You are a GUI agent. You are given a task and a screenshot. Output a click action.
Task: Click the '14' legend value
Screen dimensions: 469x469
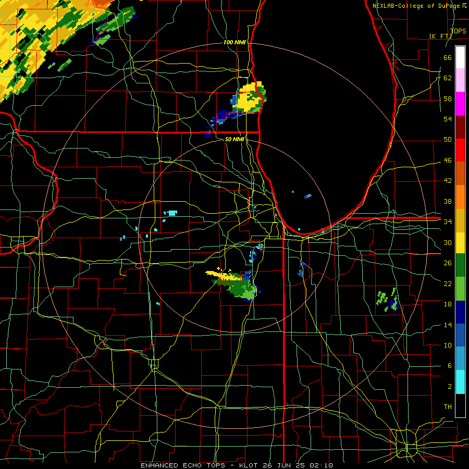click(x=448, y=325)
